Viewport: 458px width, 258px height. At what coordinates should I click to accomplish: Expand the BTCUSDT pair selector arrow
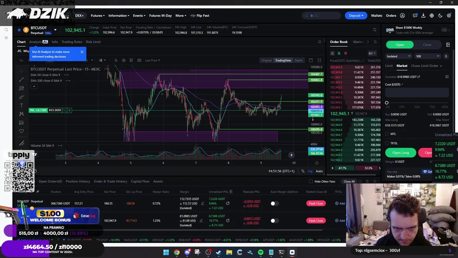pyautogui.click(x=55, y=30)
